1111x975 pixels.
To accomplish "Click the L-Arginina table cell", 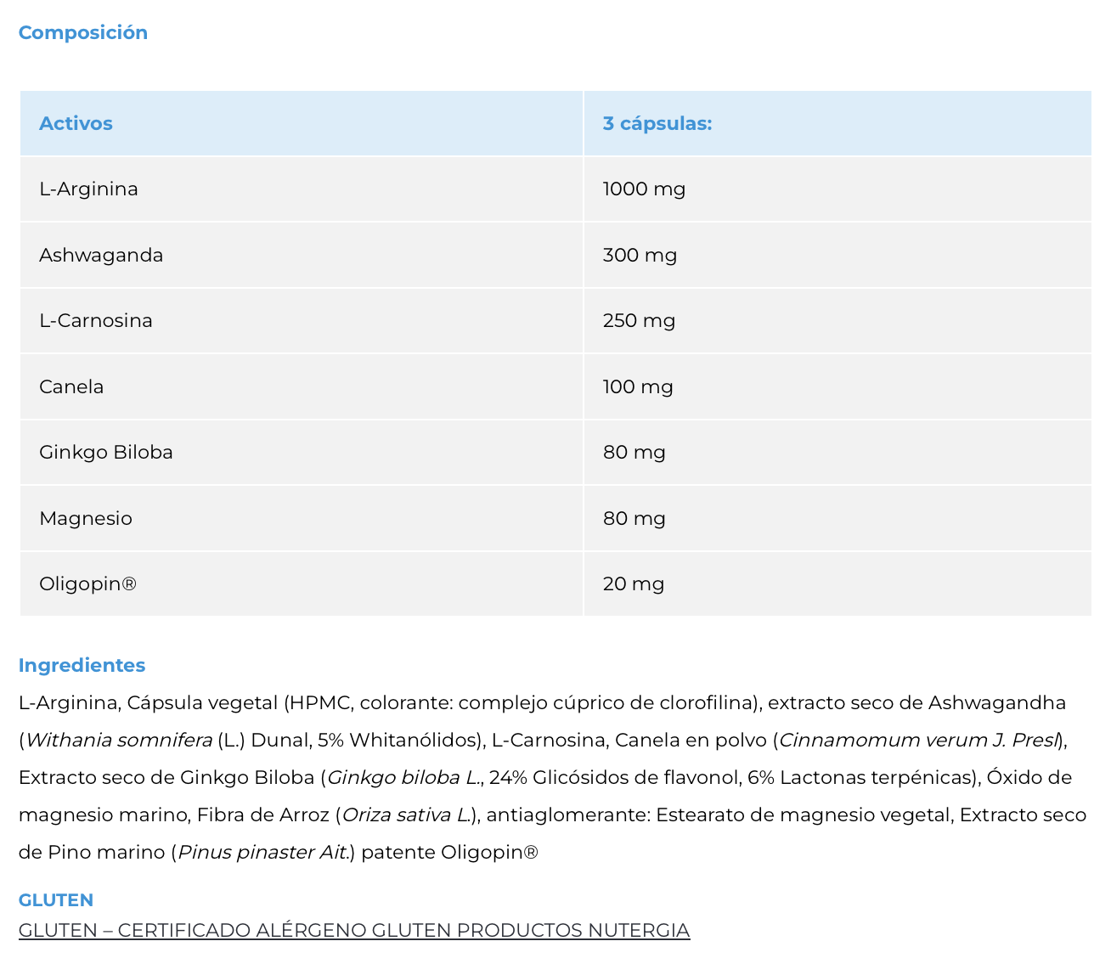I will coord(302,189).
